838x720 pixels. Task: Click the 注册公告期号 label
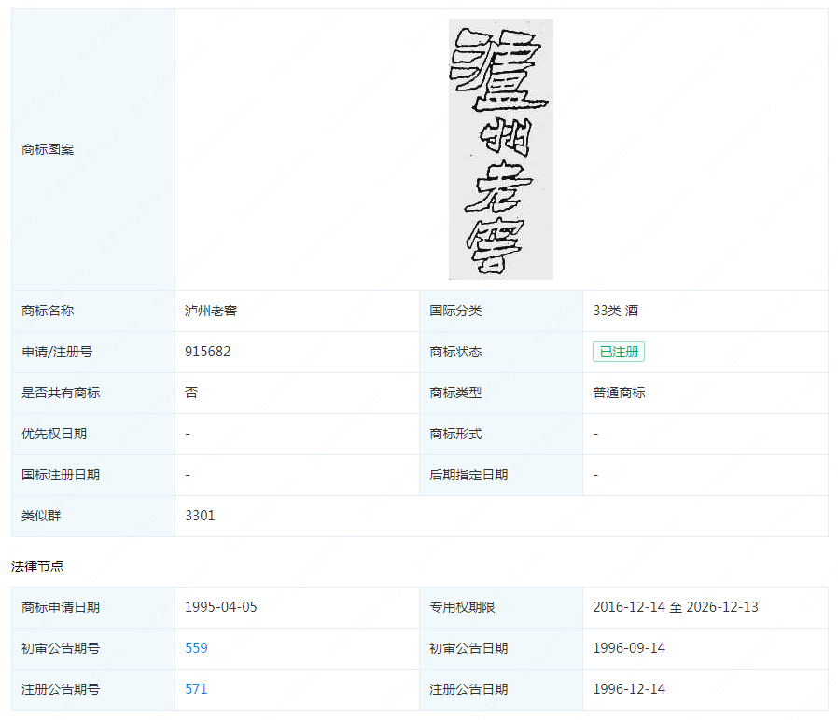(61, 689)
